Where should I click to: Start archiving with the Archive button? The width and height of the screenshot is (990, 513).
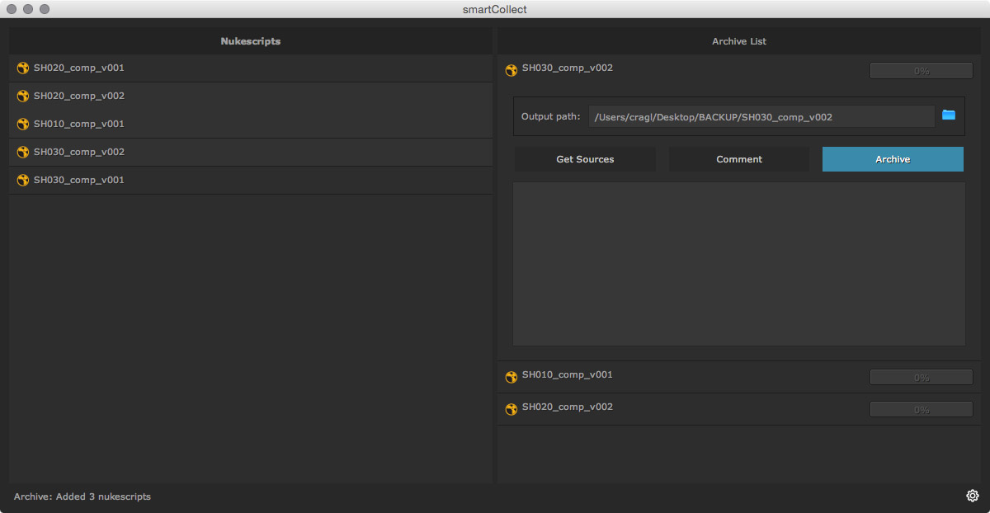[893, 159]
